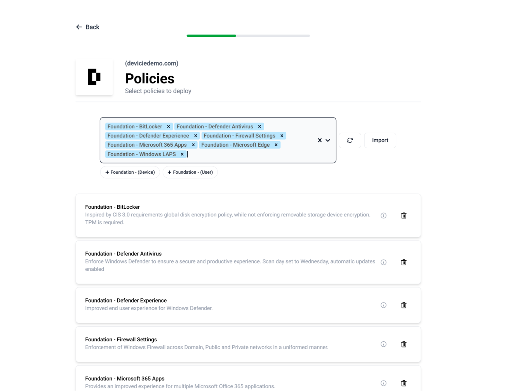Add the Foundation - (User) policy set
This screenshot has height=391, width=508.
click(x=190, y=172)
